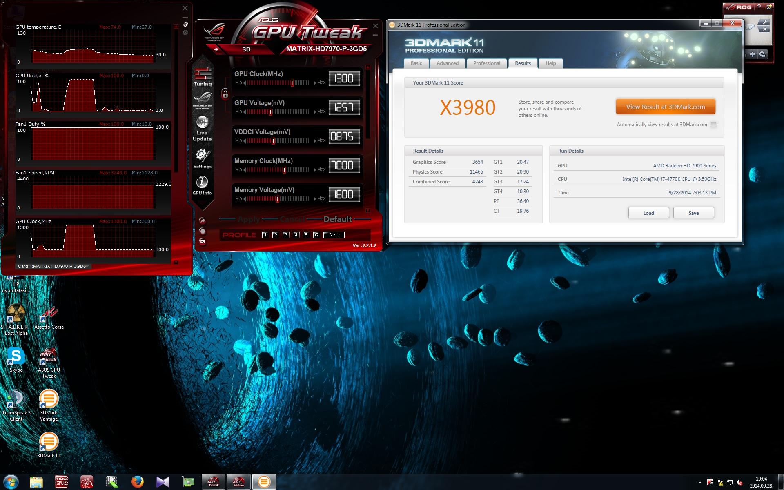Image resolution: width=784 pixels, height=490 pixels.
Task: Click the Save button in Run Details
Action: 693,213
